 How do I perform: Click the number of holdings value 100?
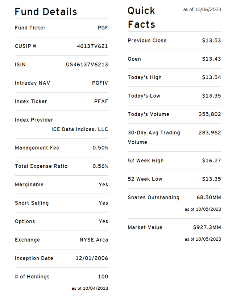pos(103,277)
